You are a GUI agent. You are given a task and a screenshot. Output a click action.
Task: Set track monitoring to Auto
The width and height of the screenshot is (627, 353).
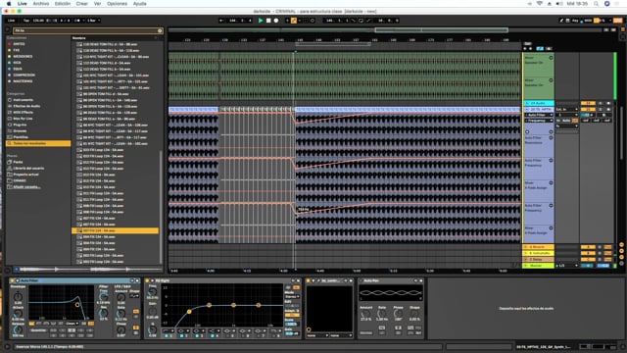coord(567,121)
